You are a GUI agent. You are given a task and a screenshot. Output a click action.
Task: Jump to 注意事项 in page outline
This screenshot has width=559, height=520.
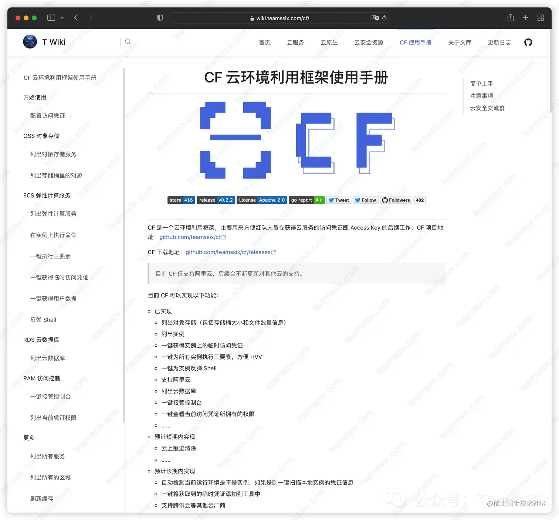coord(481,96)
